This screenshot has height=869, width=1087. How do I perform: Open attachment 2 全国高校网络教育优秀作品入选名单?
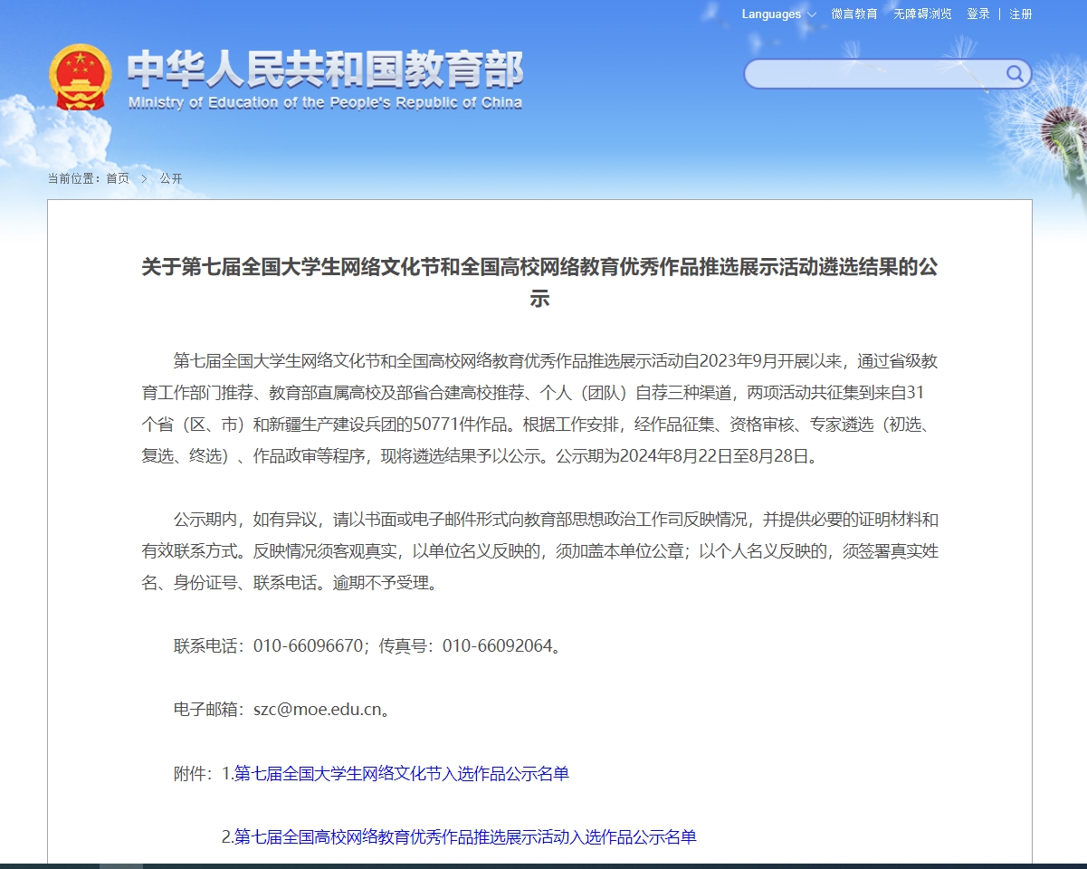(465, 837)
